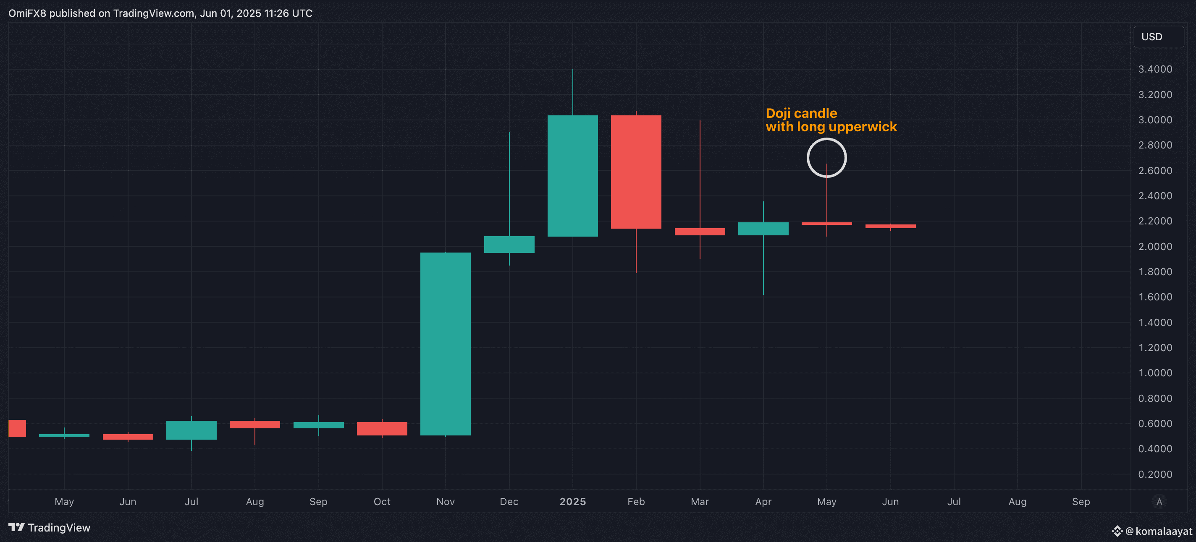
Task: Click the white circle annotation on the doji
Action: [826, 139]
